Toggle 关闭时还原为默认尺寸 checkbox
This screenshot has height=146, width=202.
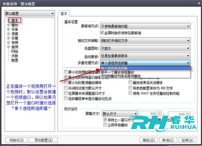66,88
